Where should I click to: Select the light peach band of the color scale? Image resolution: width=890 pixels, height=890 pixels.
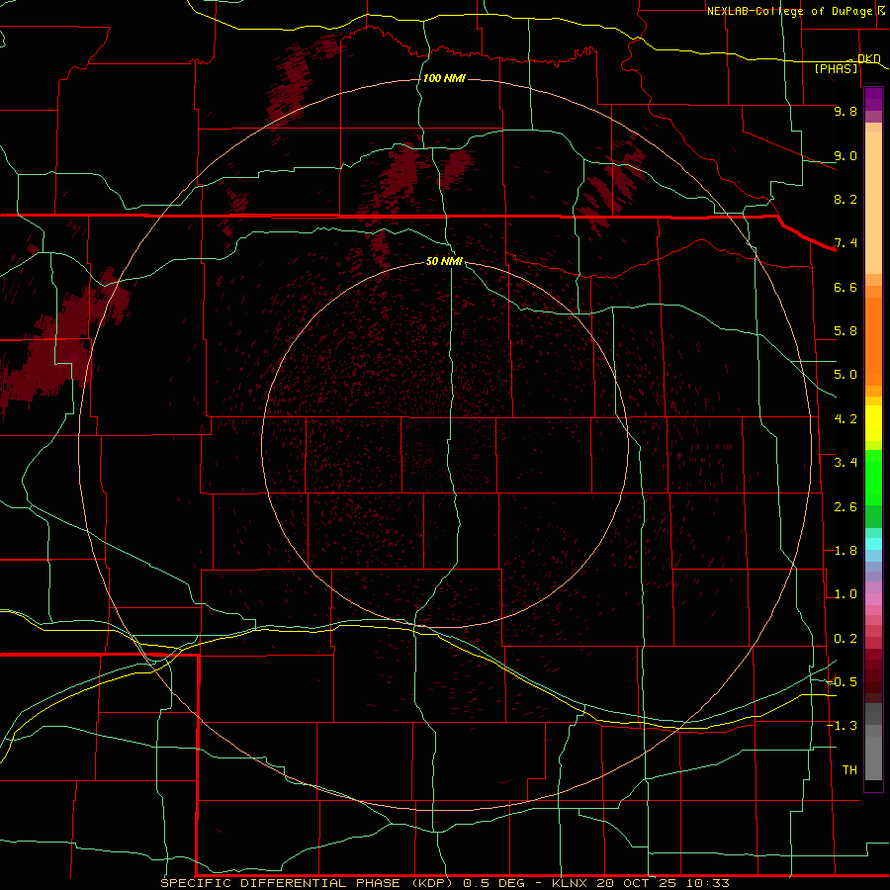point(873,203)
